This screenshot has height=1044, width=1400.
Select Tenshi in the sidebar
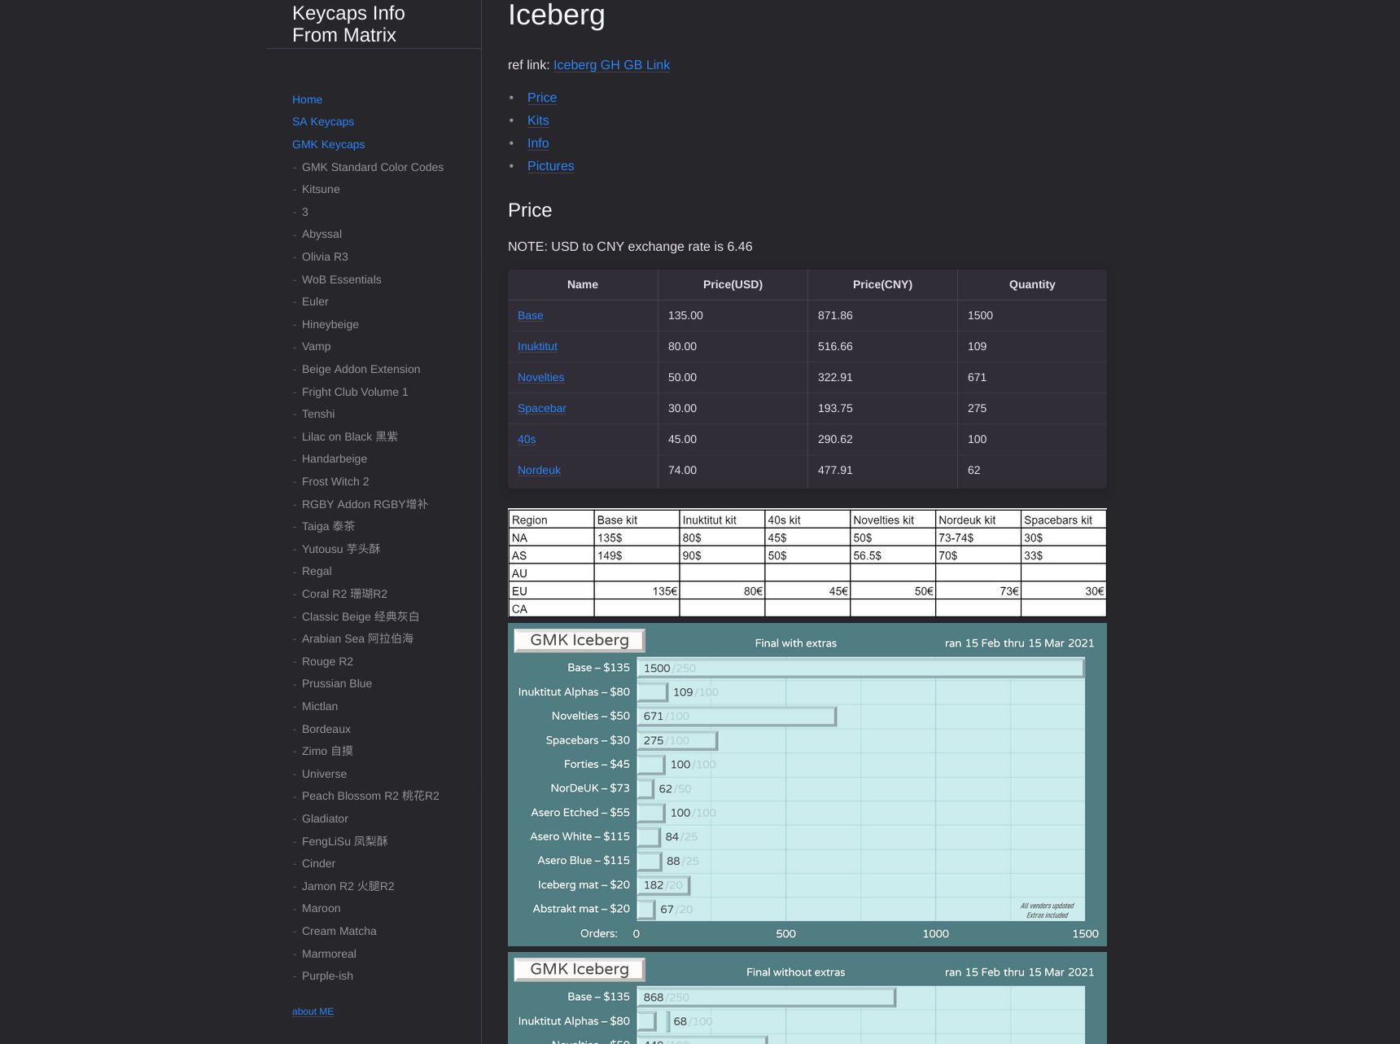pyautogui.click(x=317, y=415)
